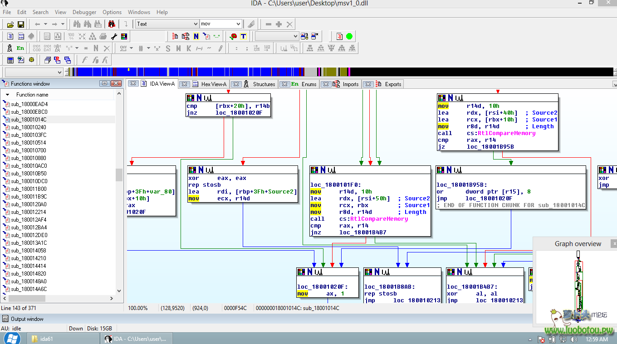This screenshot has height=344, width=617.
Task: Open the File menu
Action: (7, 12)
